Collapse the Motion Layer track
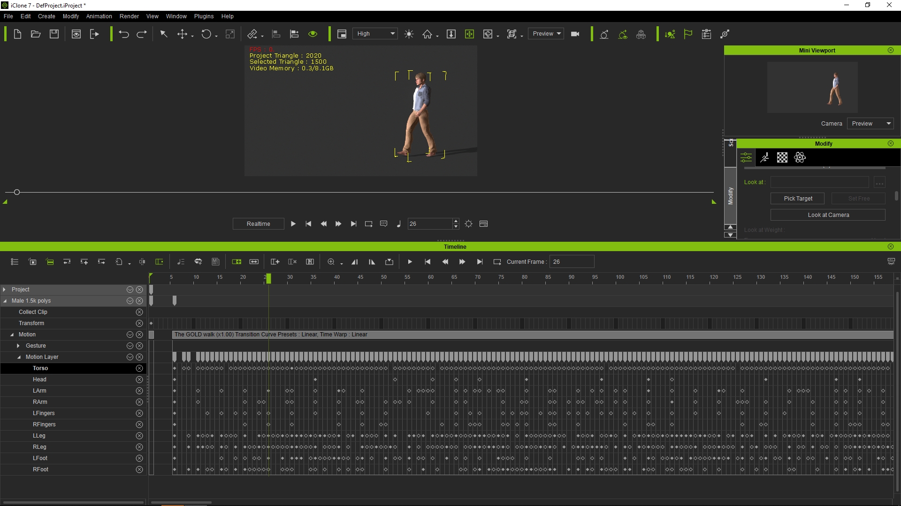Viewport: 901px width, 506px height. click(19, 357)
